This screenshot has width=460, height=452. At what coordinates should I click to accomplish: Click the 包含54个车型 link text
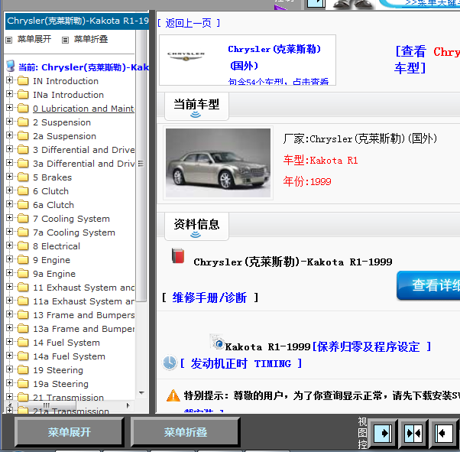(278, 82)
